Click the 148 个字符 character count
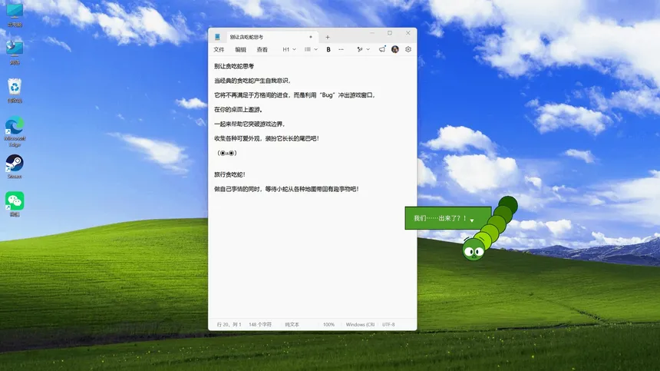This screenshot has width=660, height=371. click(260, 325)
